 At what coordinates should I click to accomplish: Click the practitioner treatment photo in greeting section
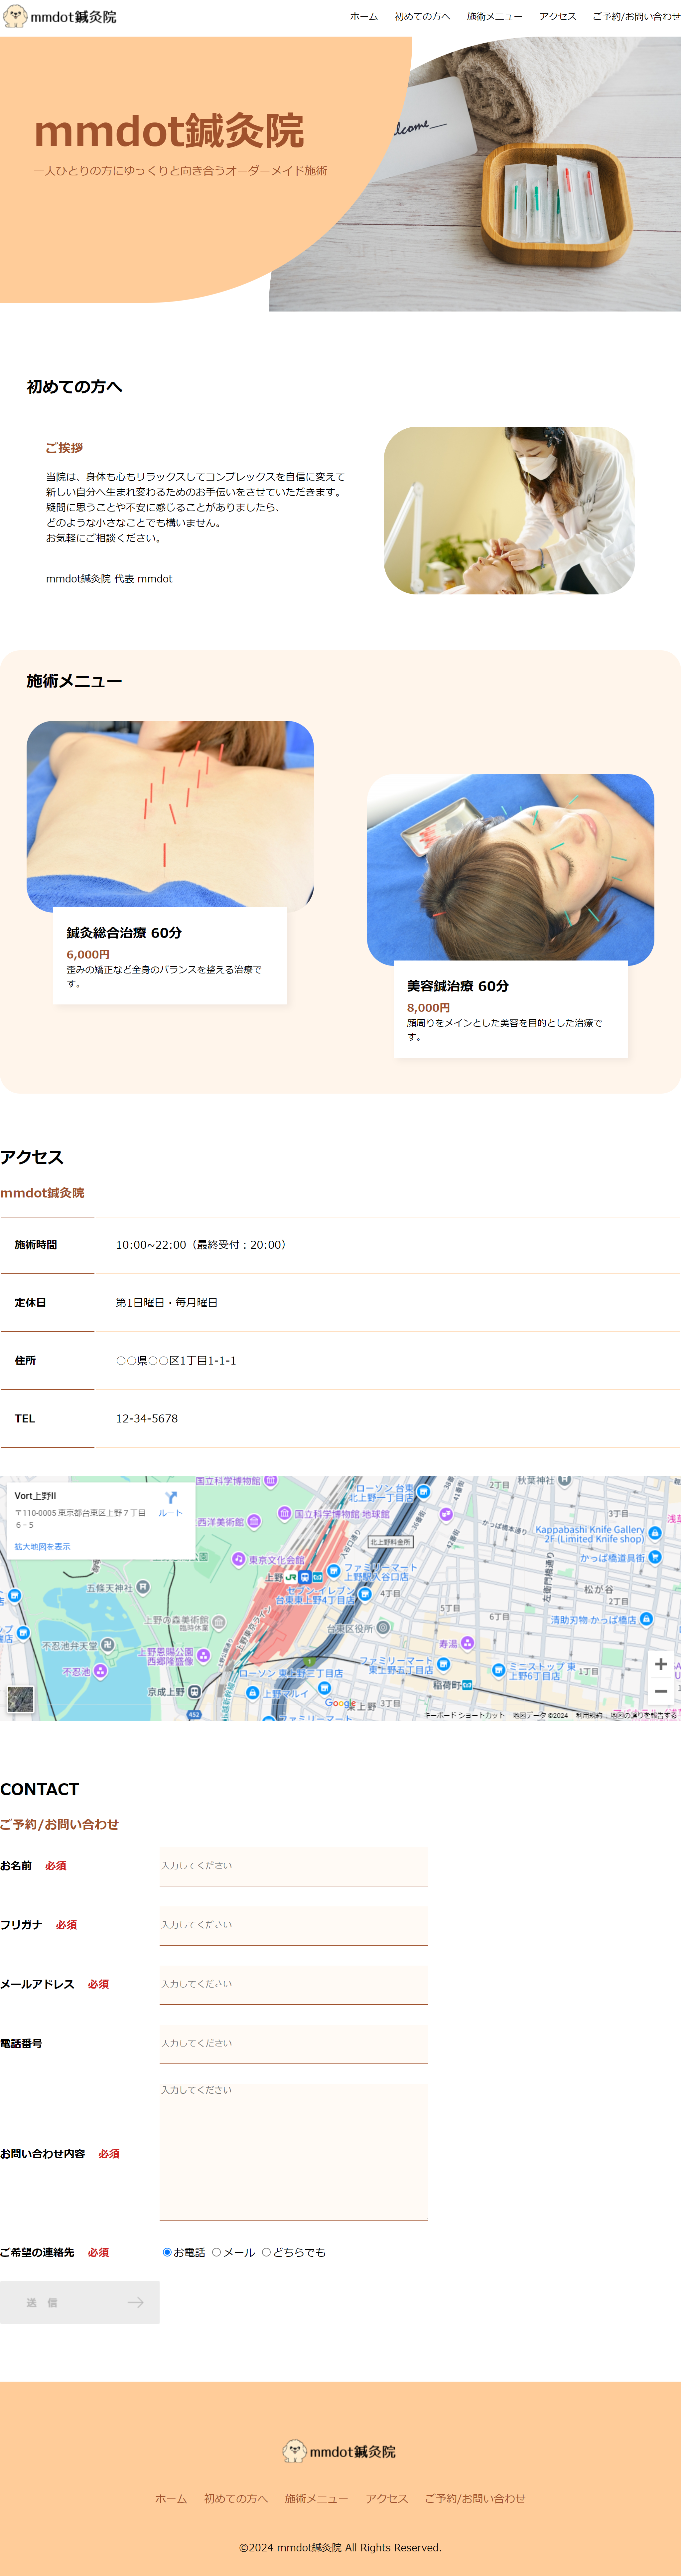pyautogui.click(x=509, y=510)
